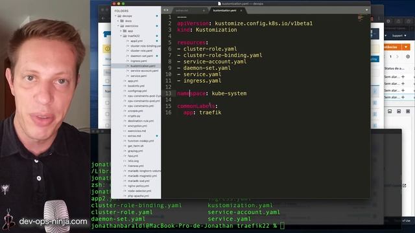Screen dimensions: 415x233
Task: Click 'kustomization.yaml' in terminal listing
Action: pyautogui.click(x=240, y=205)
